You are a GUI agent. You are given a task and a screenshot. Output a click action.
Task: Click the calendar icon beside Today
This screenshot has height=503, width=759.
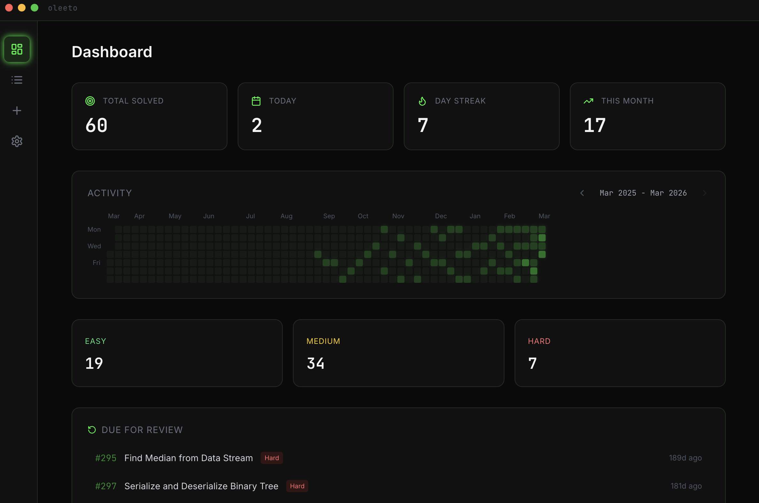tap(256, 101)
